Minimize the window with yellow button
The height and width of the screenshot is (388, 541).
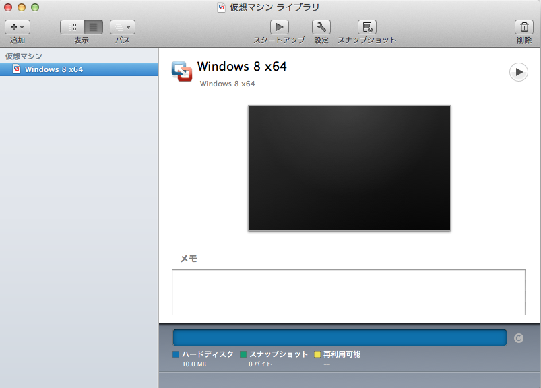click(22, 7)
